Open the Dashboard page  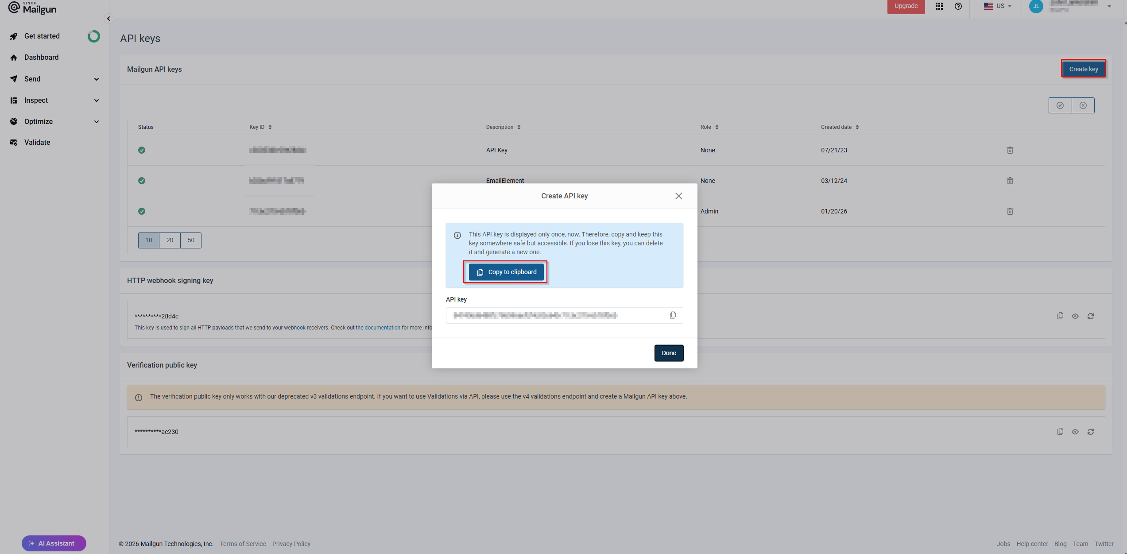(x=41, y=57)
